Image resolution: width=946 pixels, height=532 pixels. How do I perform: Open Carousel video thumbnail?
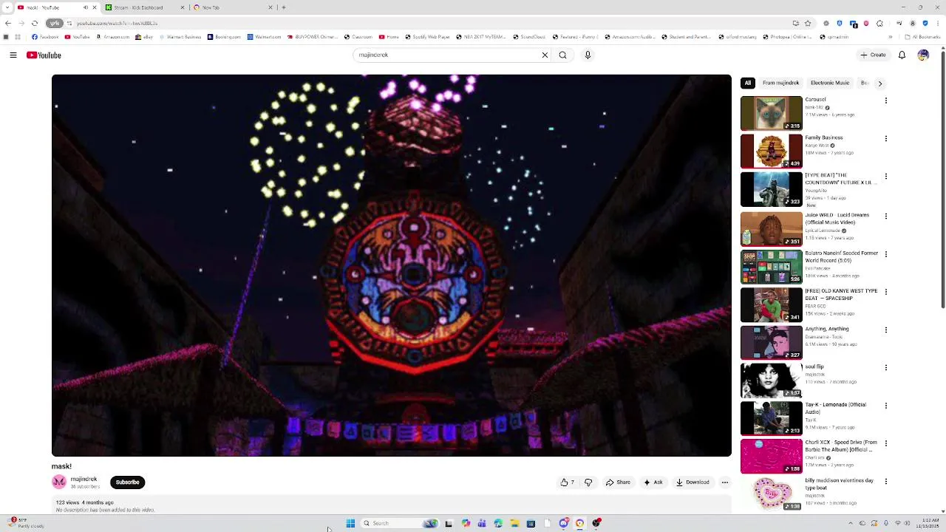pyautogui.click(x=771, y=113)
